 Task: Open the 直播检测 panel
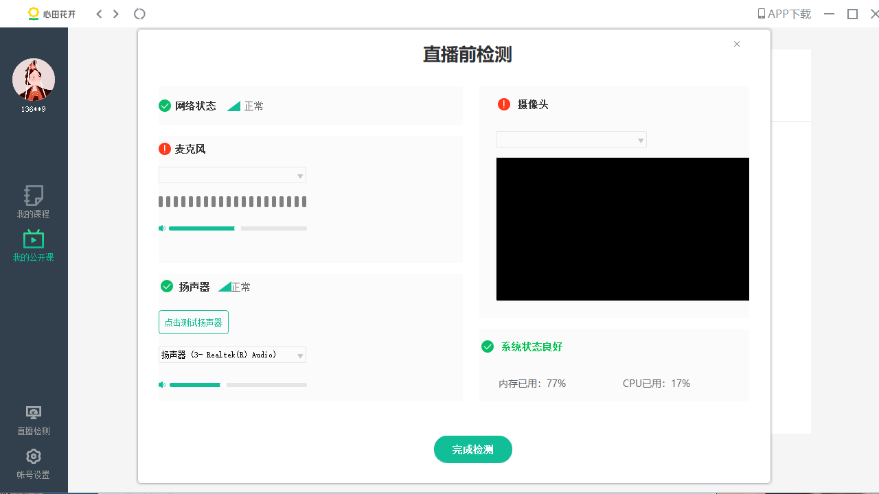pyautogui.click(x=32, y=420)
